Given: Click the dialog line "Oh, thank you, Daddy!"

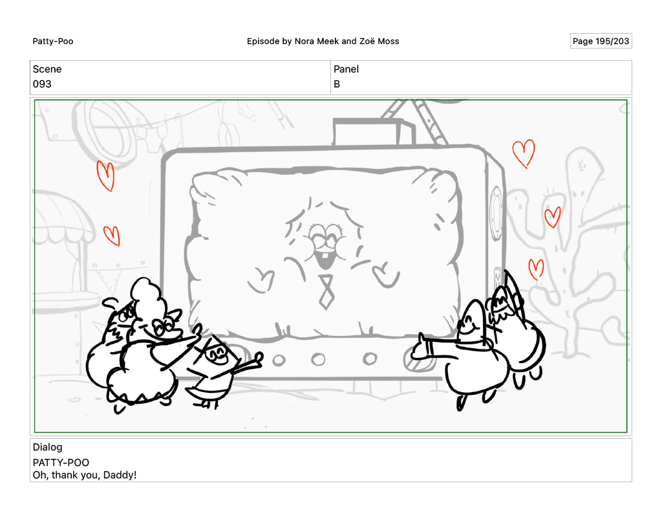Looking at the screenshot, I should (x=85, y=475).
